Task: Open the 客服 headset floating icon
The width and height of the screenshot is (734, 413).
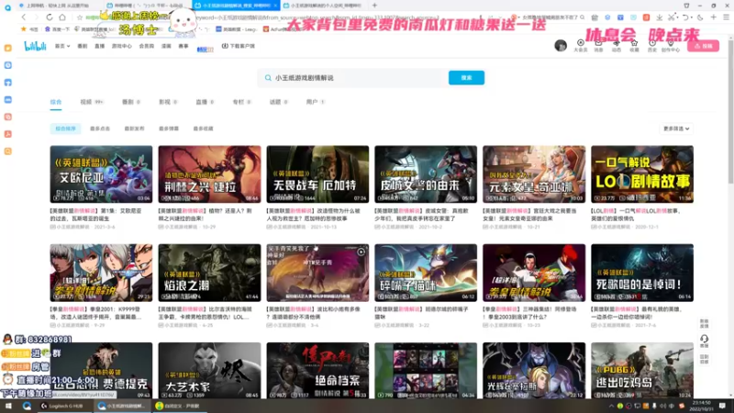Action: click(704, 340)
